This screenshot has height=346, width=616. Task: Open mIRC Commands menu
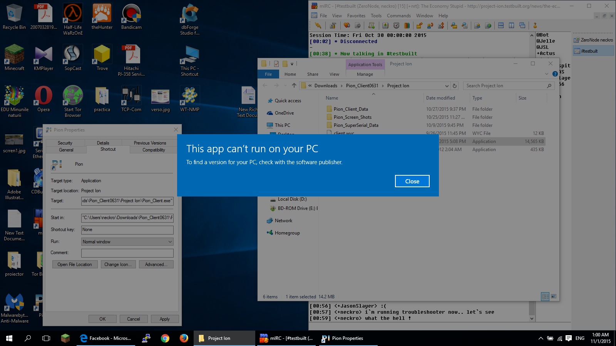click(398, 16)
